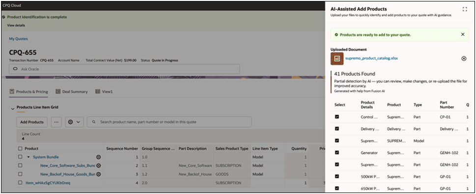Click the SUBSCRIPTION cell in New_Core_Software row
Viewport: 476px width, 194px height.
click(x=228, y=166)
